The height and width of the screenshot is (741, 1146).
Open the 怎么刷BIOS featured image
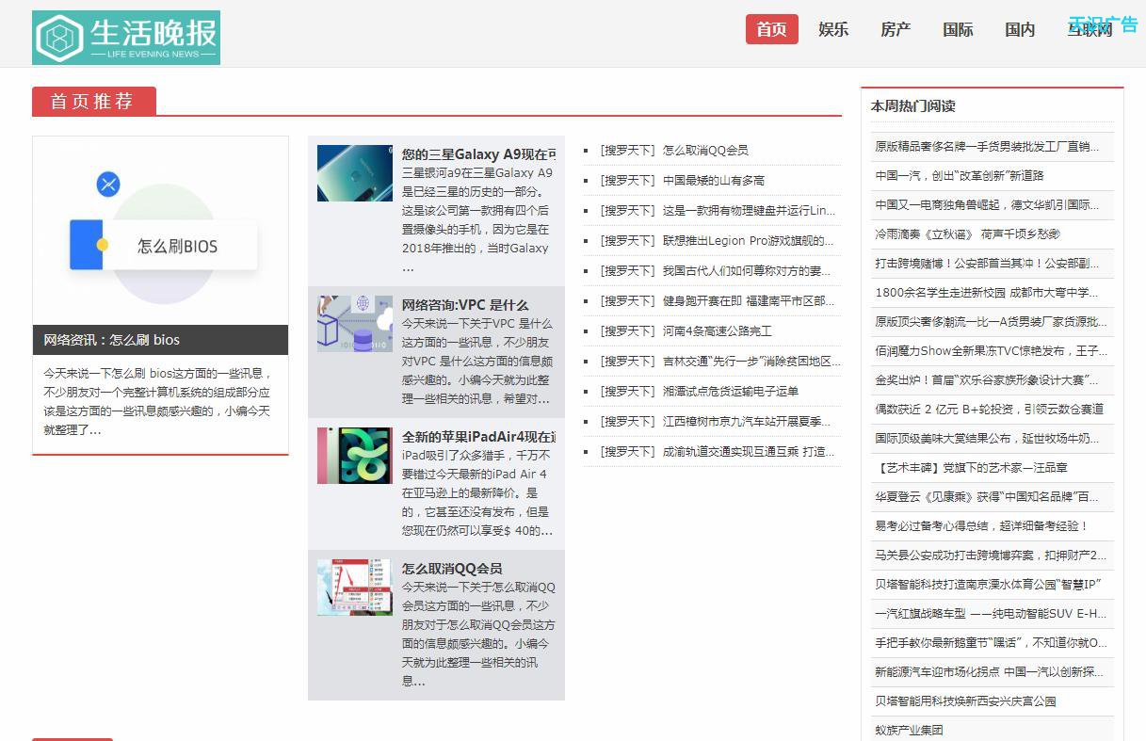(160, 231)
